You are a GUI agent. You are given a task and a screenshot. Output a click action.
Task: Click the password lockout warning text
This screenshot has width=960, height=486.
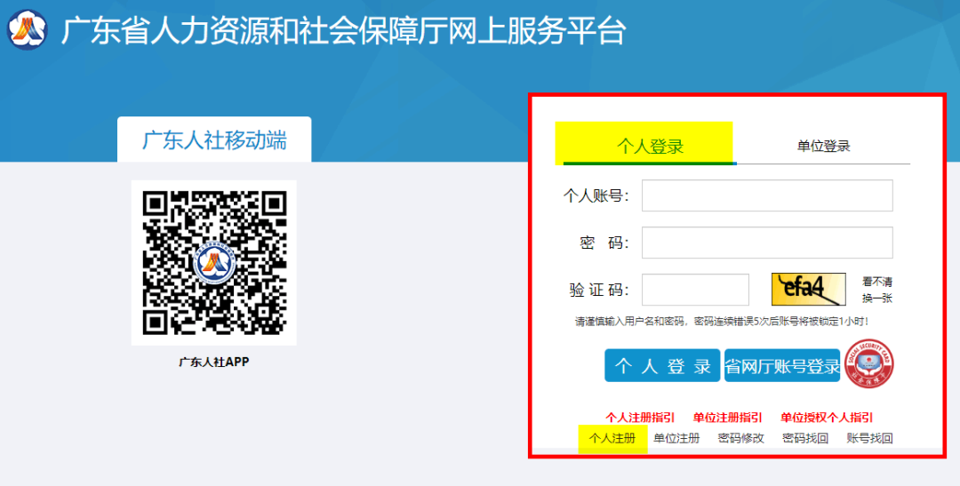721,322
